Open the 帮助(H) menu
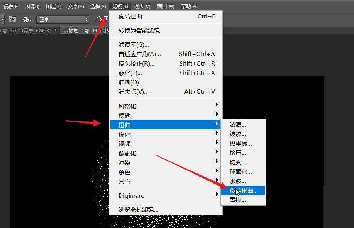This screenshot has width=354, height=228. coord(189,7)
